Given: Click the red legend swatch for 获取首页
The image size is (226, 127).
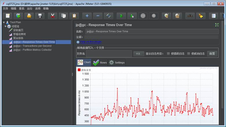Looking at the screenshot, I should point(79,70).
